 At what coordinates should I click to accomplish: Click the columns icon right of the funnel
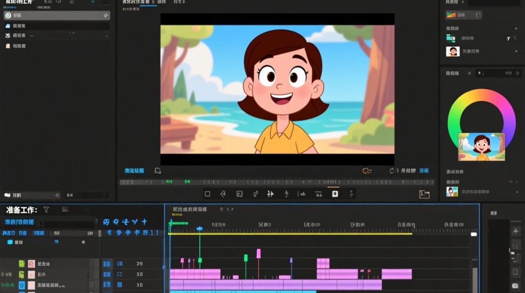coord(65,209)
